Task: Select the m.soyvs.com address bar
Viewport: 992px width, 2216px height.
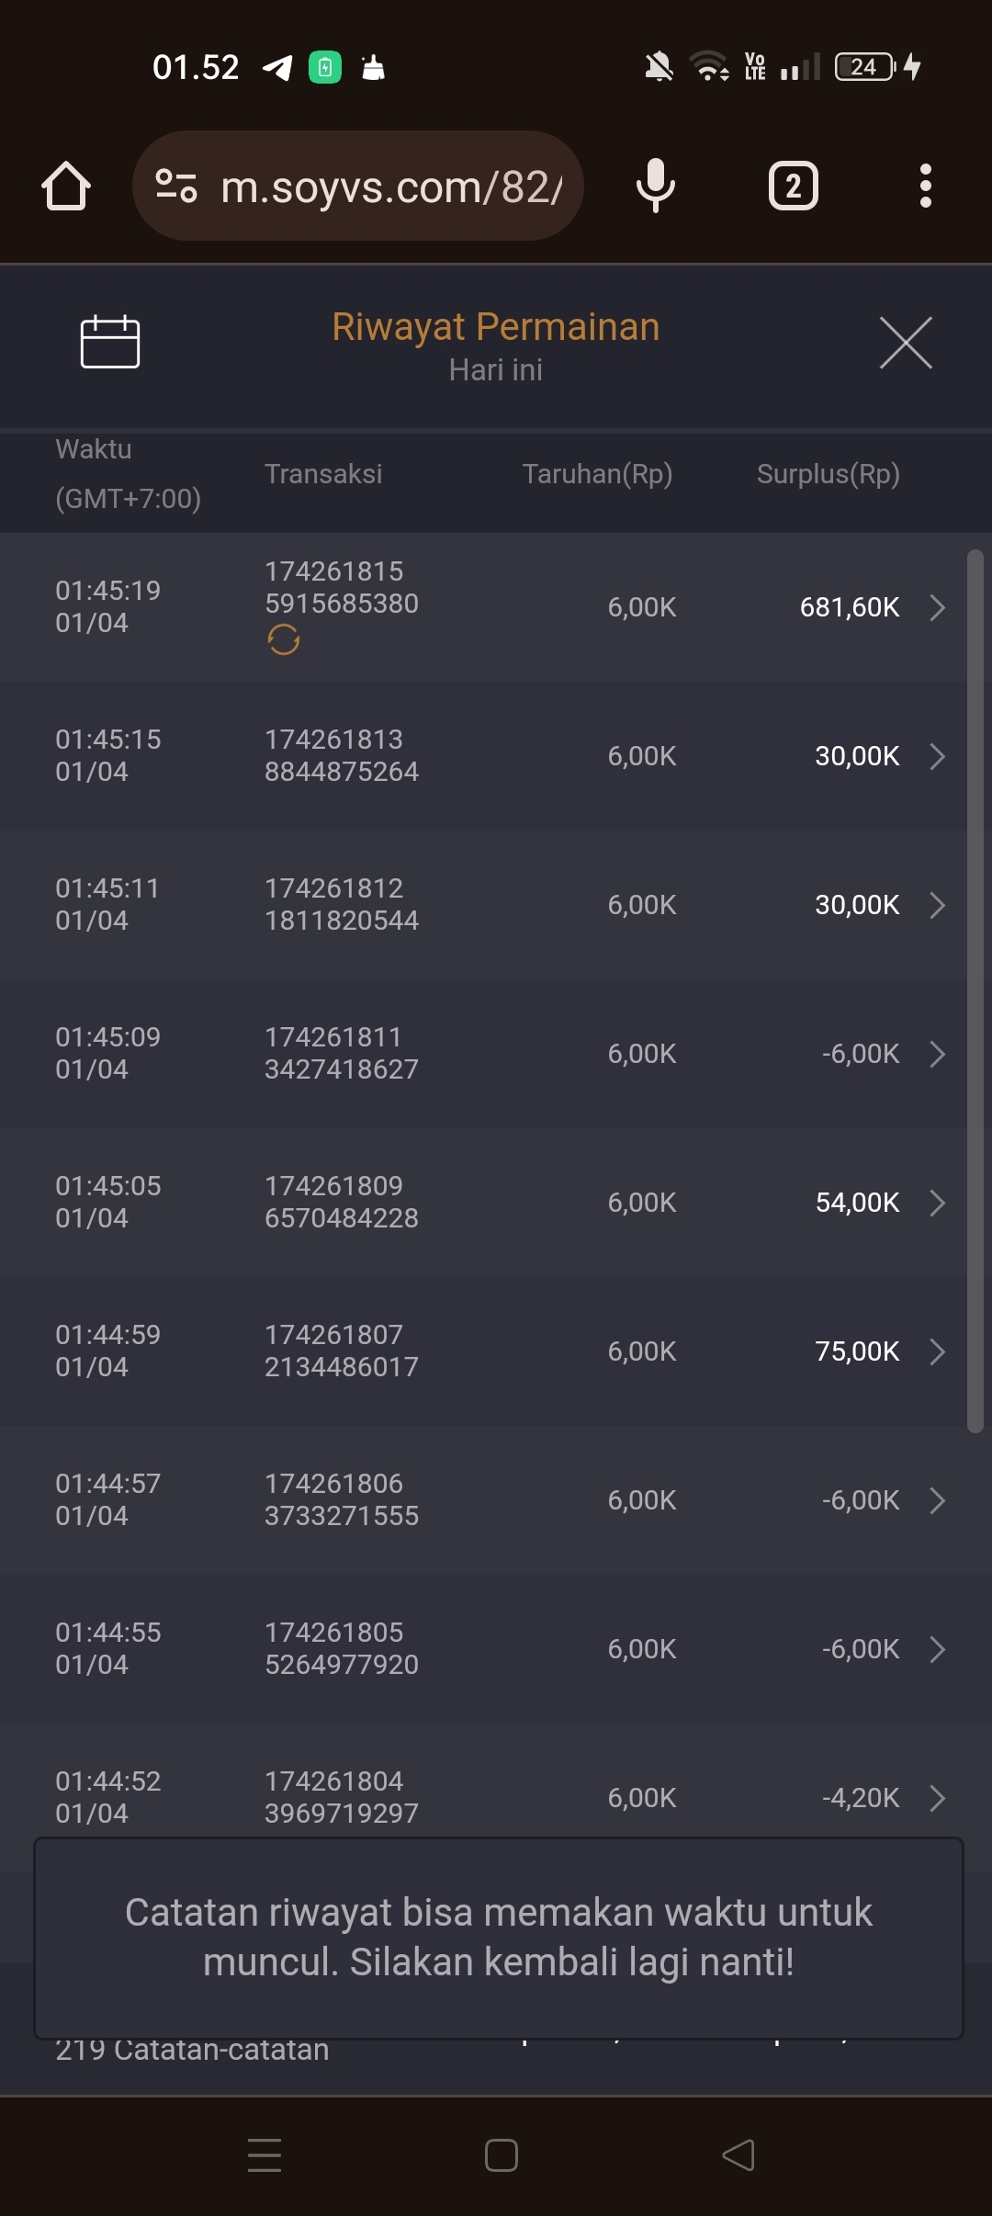Action: 390,187
